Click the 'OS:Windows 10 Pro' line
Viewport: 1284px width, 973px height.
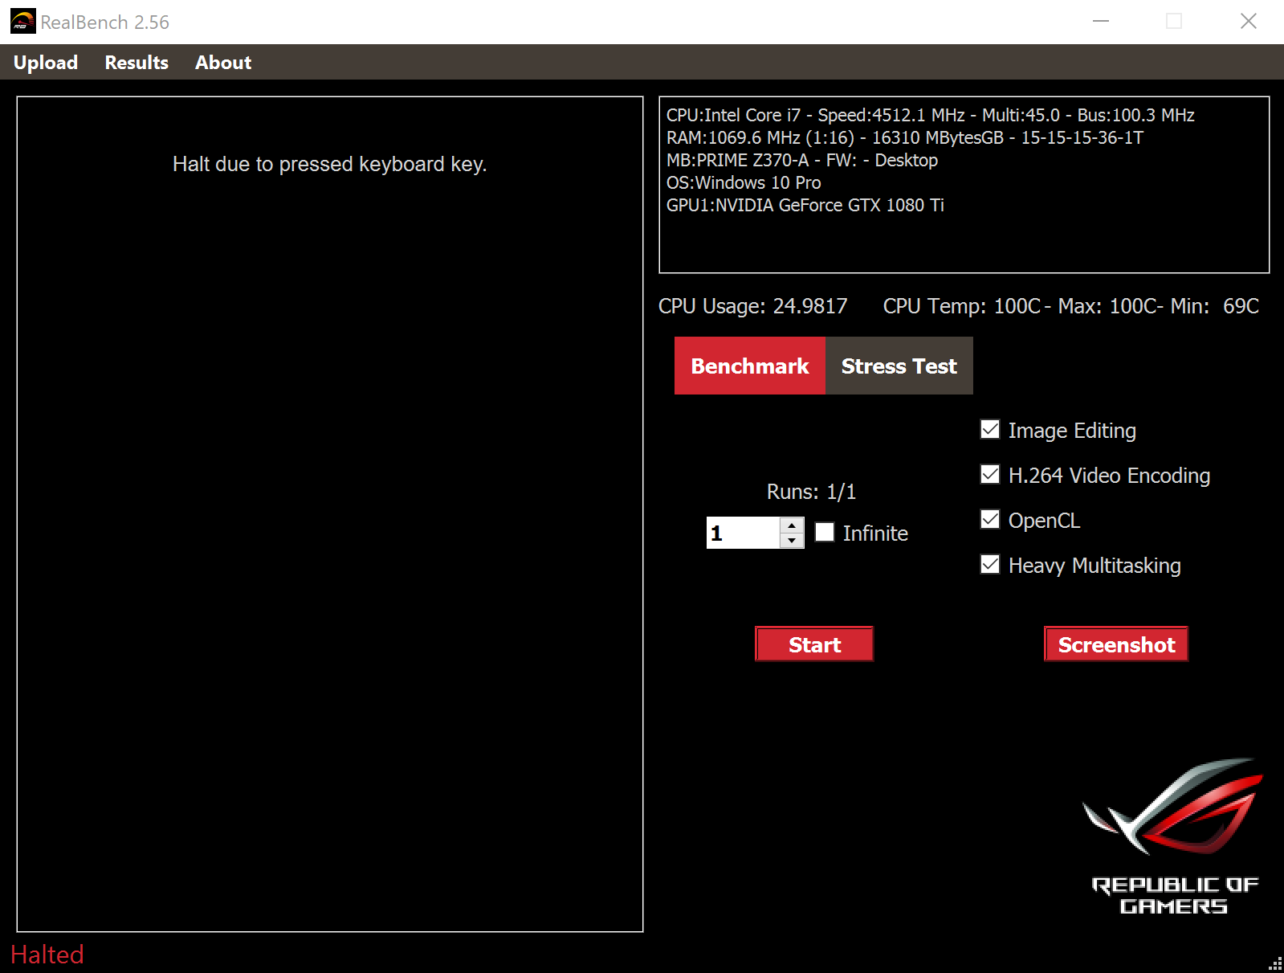[x=744, y=183]
